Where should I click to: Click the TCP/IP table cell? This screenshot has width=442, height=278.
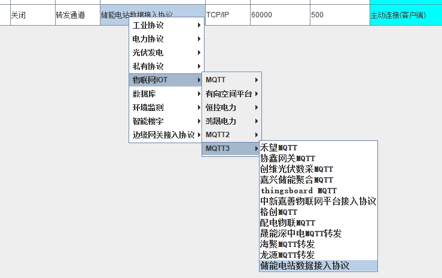tap(228, 15)
